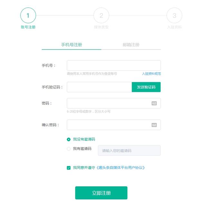Click the 发送验证码 button

coord(146,87)
